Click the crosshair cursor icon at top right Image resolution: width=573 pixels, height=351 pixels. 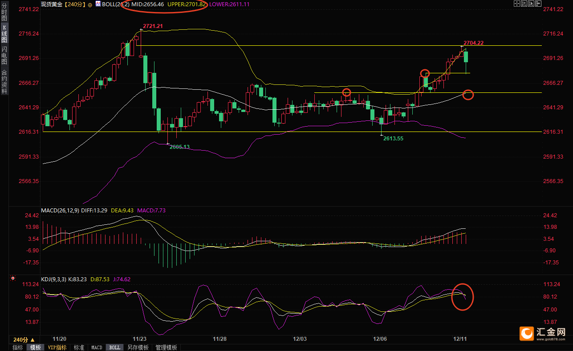(x=517, y=4)
